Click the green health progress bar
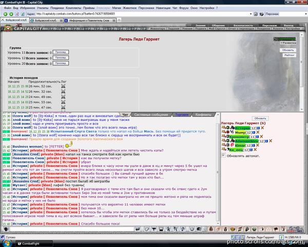The width and height of the screenshot is (308, 247). click(x=287, y=39)
